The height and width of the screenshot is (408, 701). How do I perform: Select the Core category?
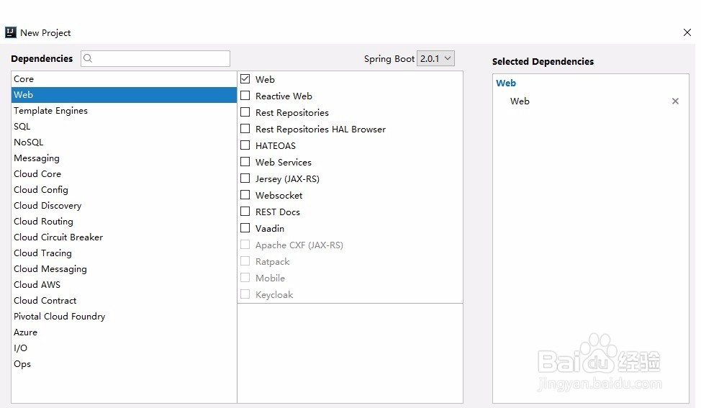pos(24,79)
